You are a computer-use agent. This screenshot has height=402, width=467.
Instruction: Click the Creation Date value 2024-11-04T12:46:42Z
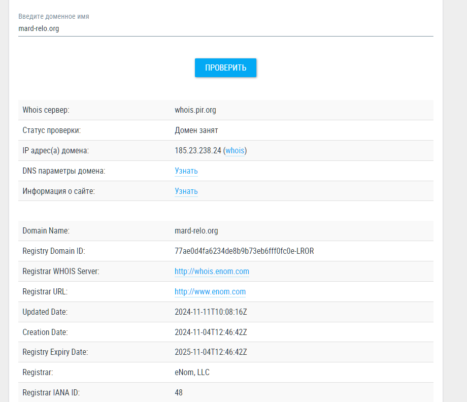point(211,332)
